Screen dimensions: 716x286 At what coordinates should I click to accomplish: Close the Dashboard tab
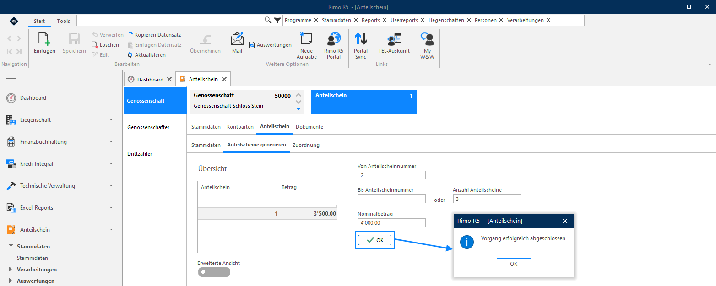pyautogui.click(x=169, y=79)
